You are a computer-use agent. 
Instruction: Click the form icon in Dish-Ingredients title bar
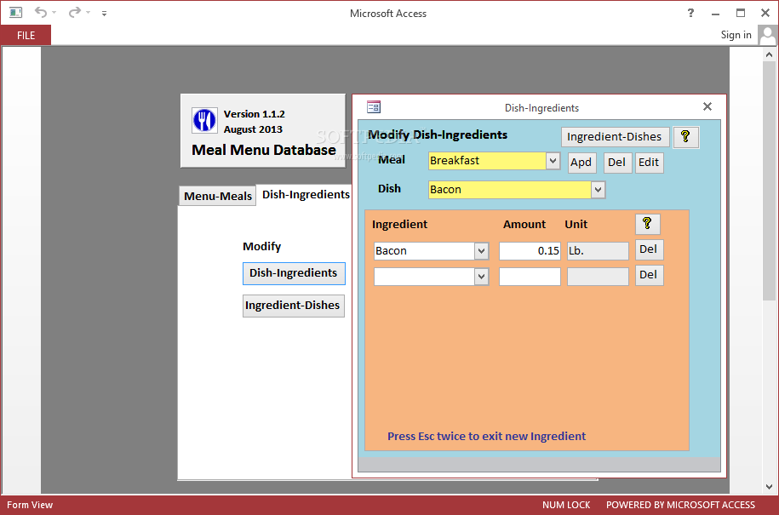374,106
